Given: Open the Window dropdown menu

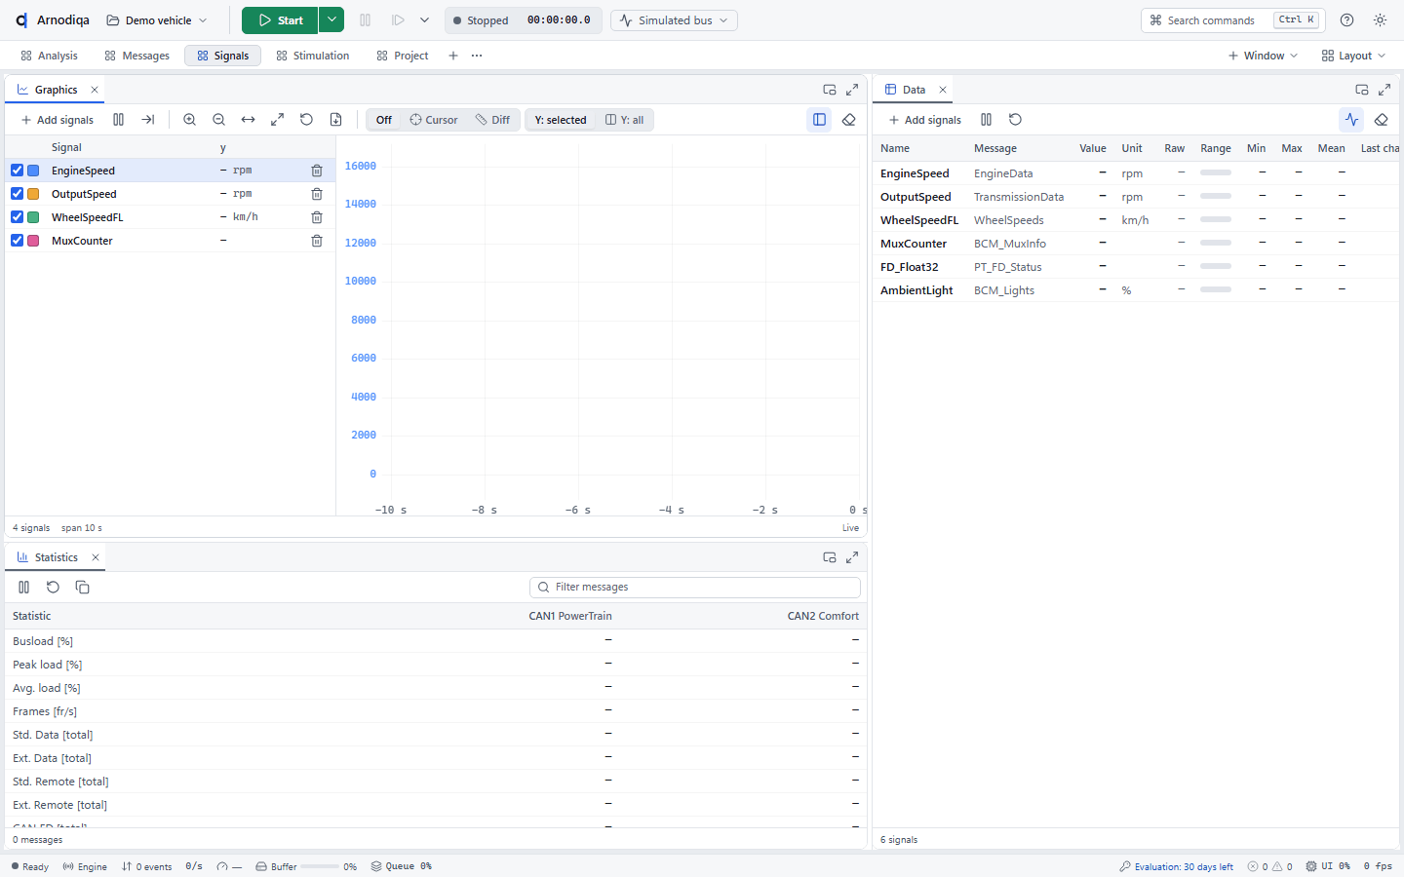Looking at the screenshot, I should click(1264, 56).
